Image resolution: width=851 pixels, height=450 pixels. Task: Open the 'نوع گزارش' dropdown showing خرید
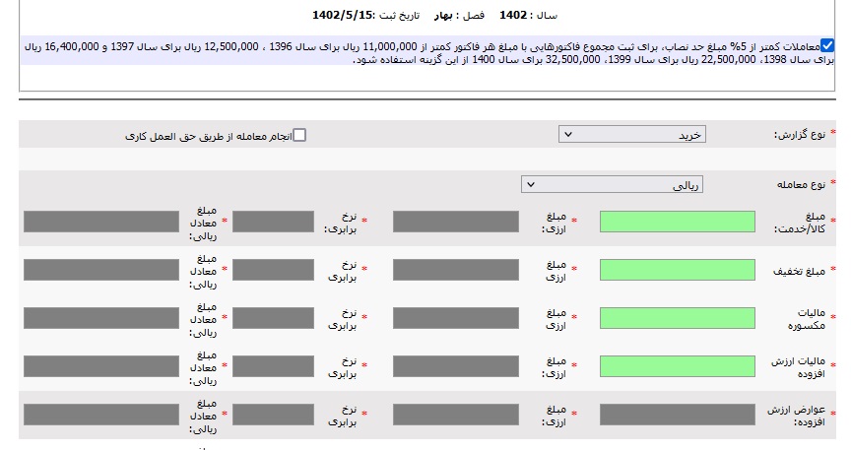coord(631,134)
